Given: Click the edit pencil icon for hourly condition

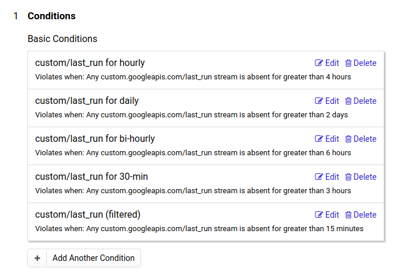Looking at the screenshot, I should [x=319, y=63].
